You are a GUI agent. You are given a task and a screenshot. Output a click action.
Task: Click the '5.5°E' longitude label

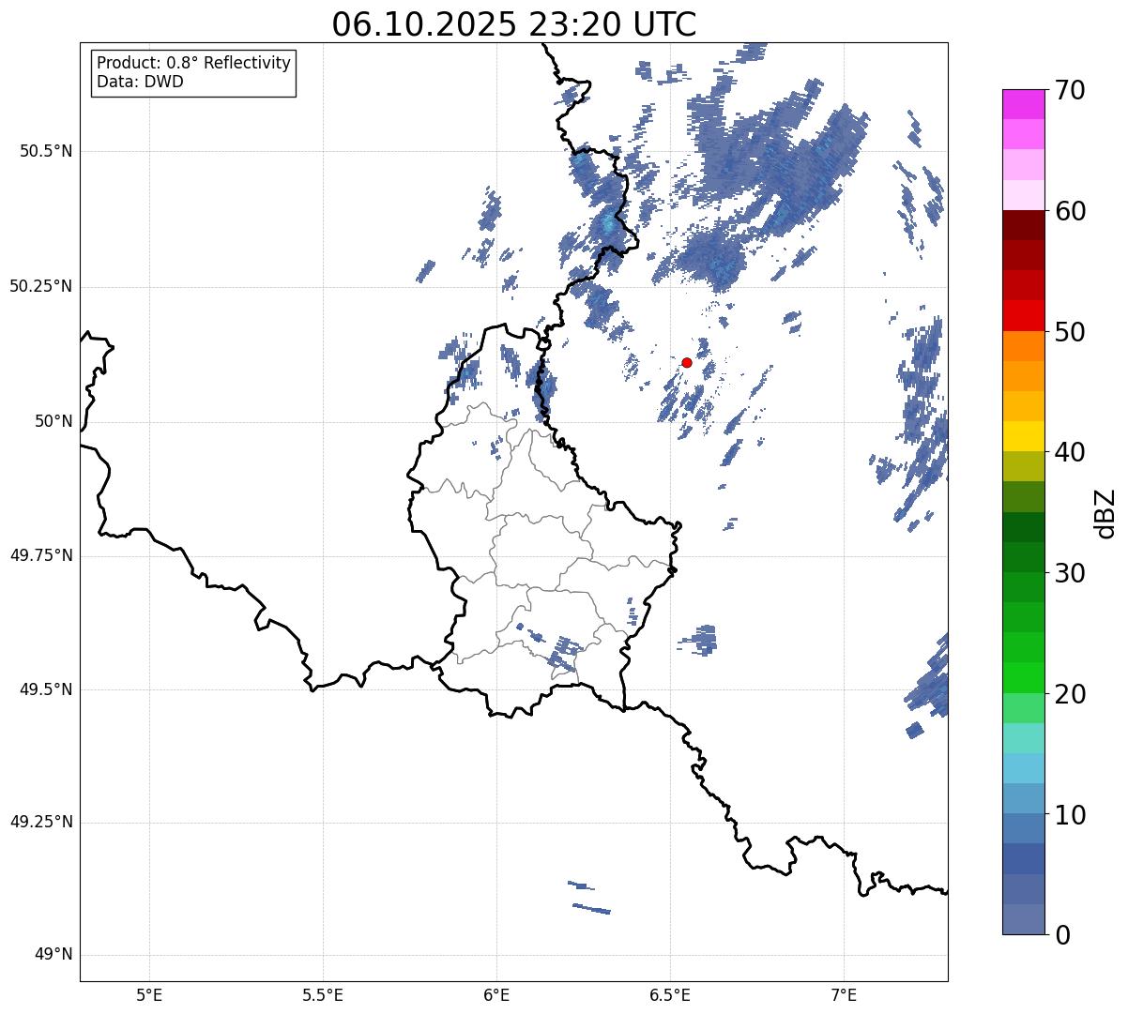[x=323, y=994]
